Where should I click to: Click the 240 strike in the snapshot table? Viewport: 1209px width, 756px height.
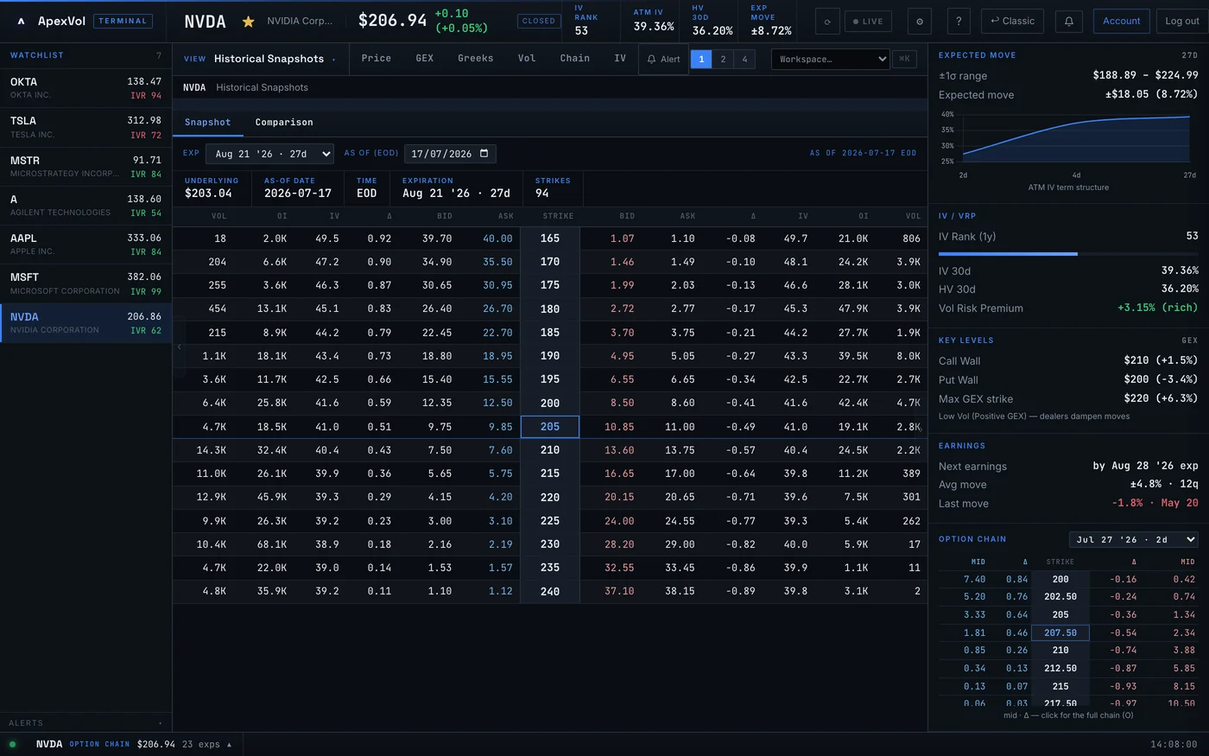(x=550, y=592)
